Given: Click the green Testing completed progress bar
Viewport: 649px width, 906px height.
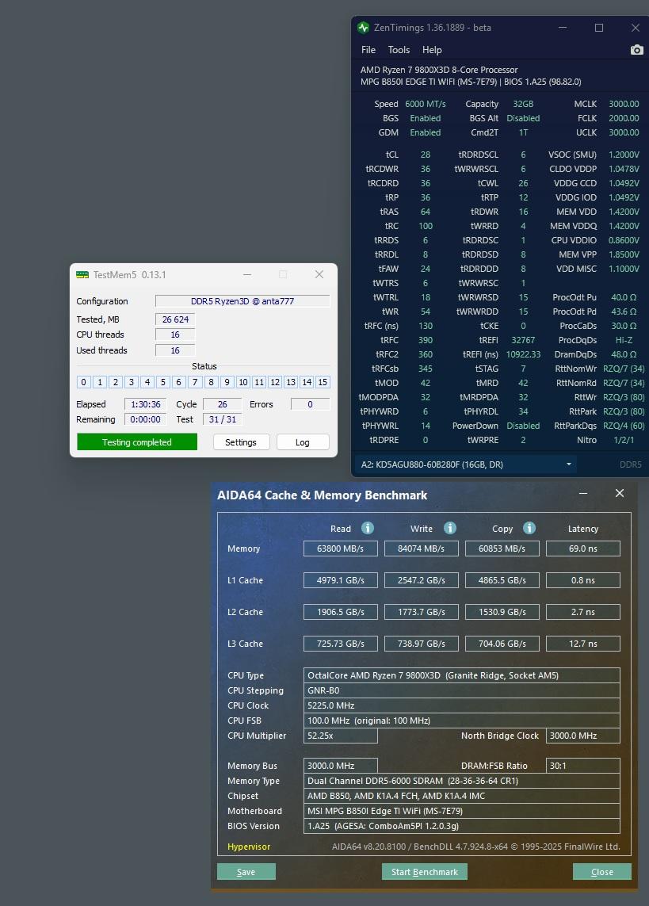Looking at the screenshot, I should (x=136, y=442).
